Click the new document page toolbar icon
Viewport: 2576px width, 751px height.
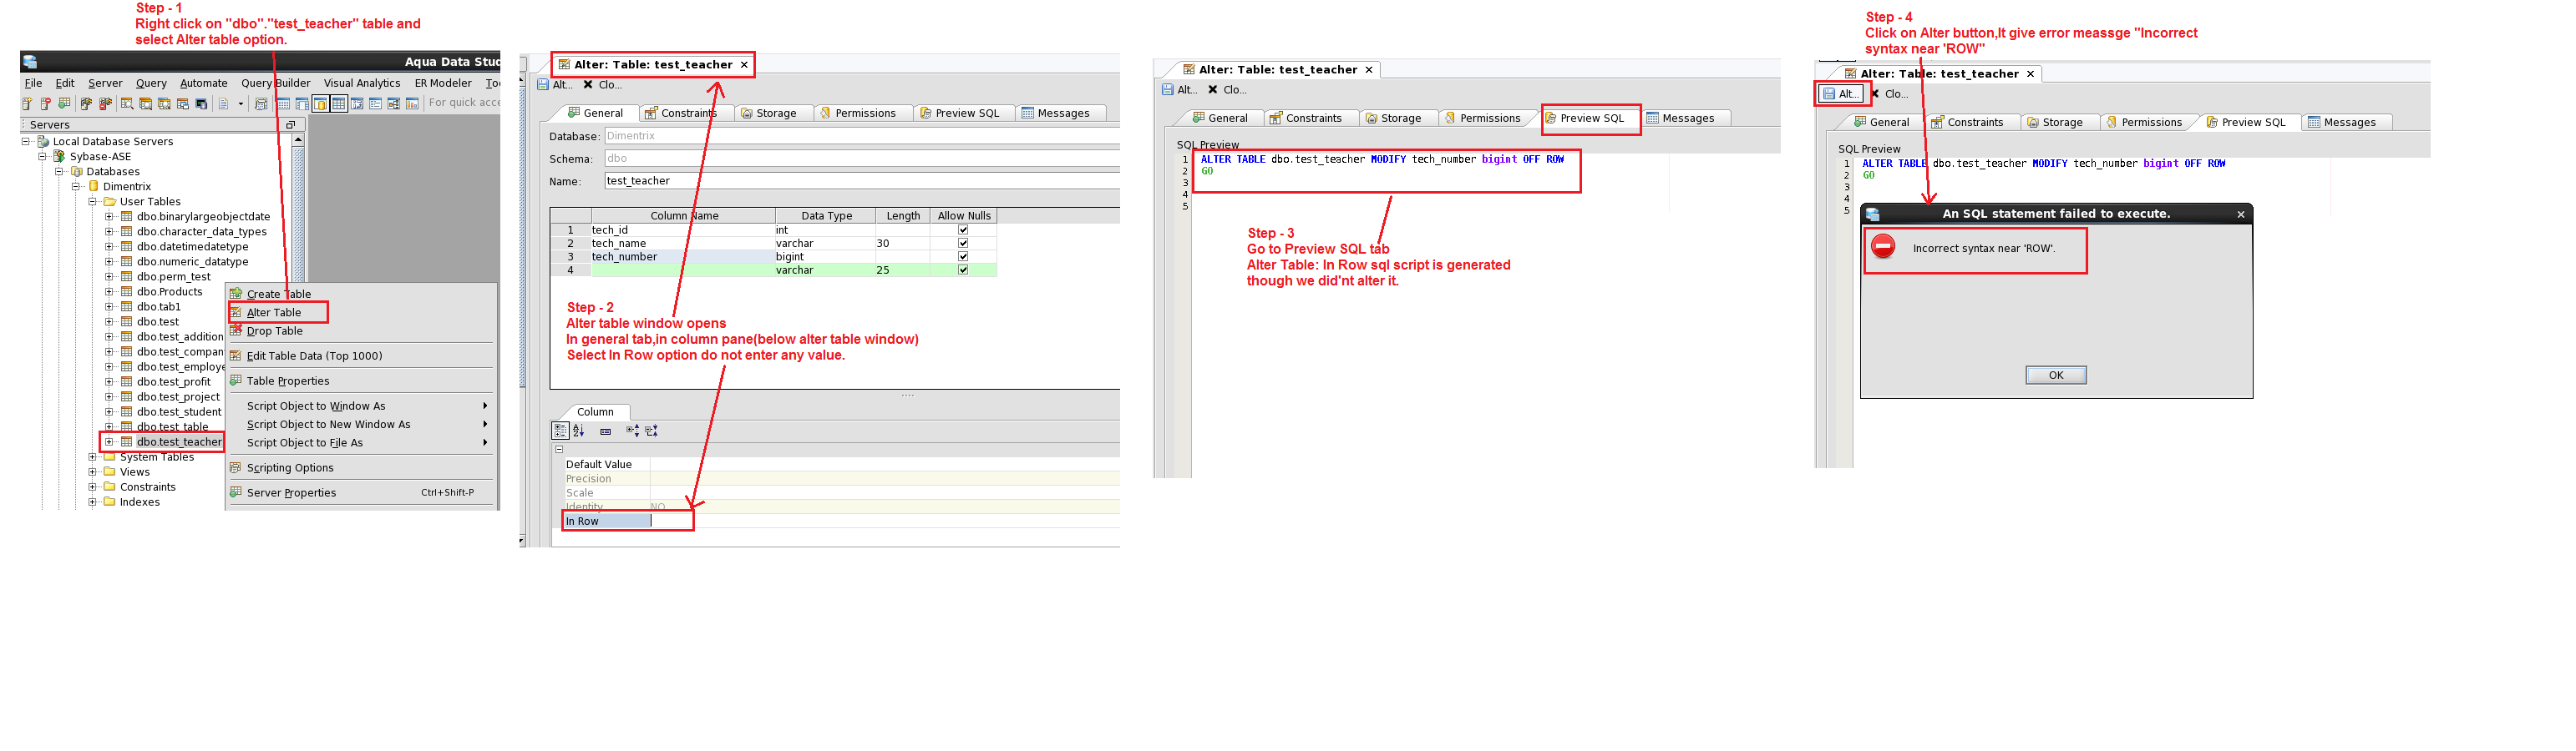coord(223,103)
